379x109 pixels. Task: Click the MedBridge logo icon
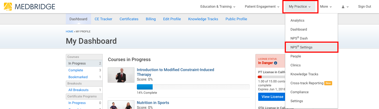click(8, 7)
